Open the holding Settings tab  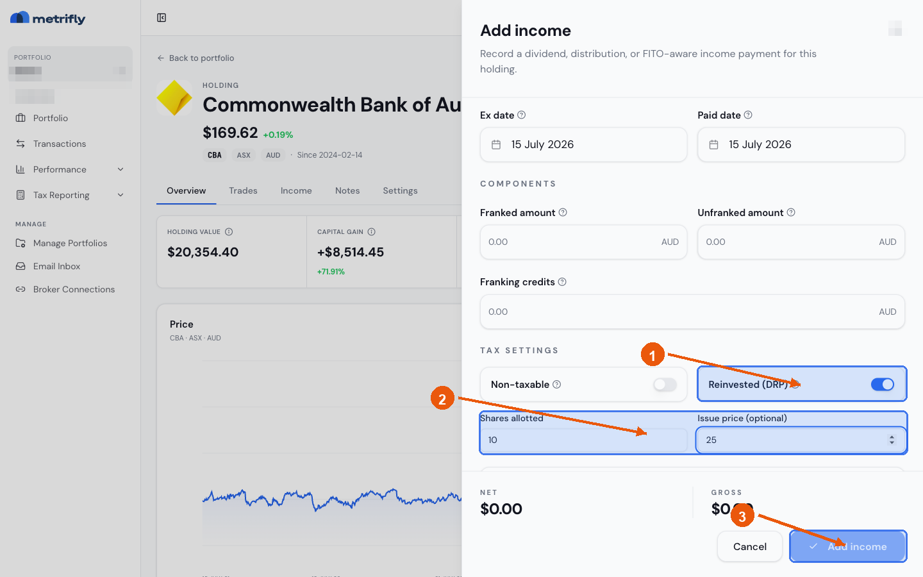pyautogui.click(x=400, y=190)
